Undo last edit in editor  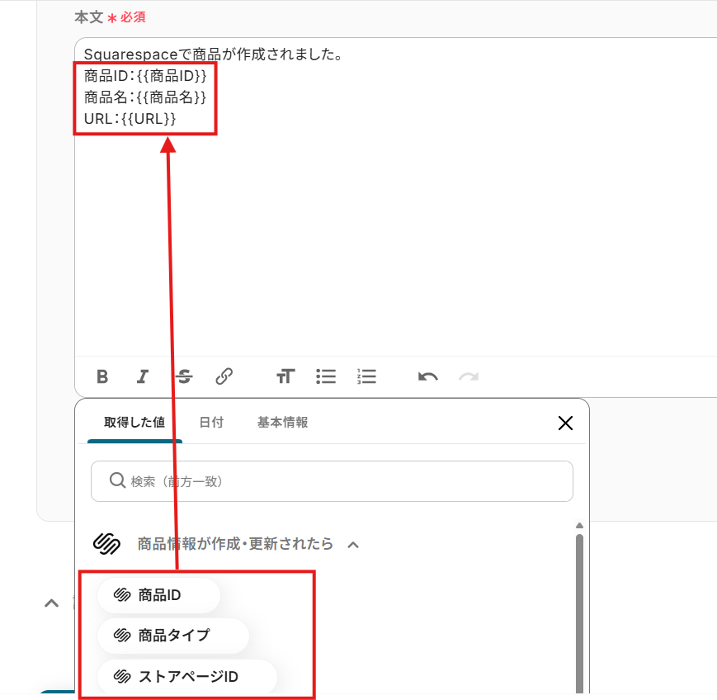click(428, 377)
